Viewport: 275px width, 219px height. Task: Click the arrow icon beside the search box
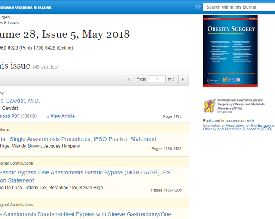tap(198, 7)
